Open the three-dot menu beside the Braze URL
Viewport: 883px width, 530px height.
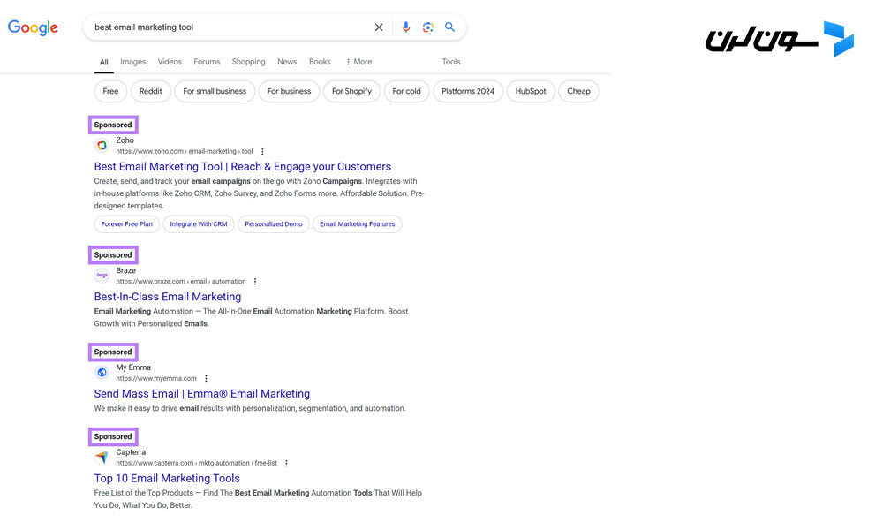(255, 282)
